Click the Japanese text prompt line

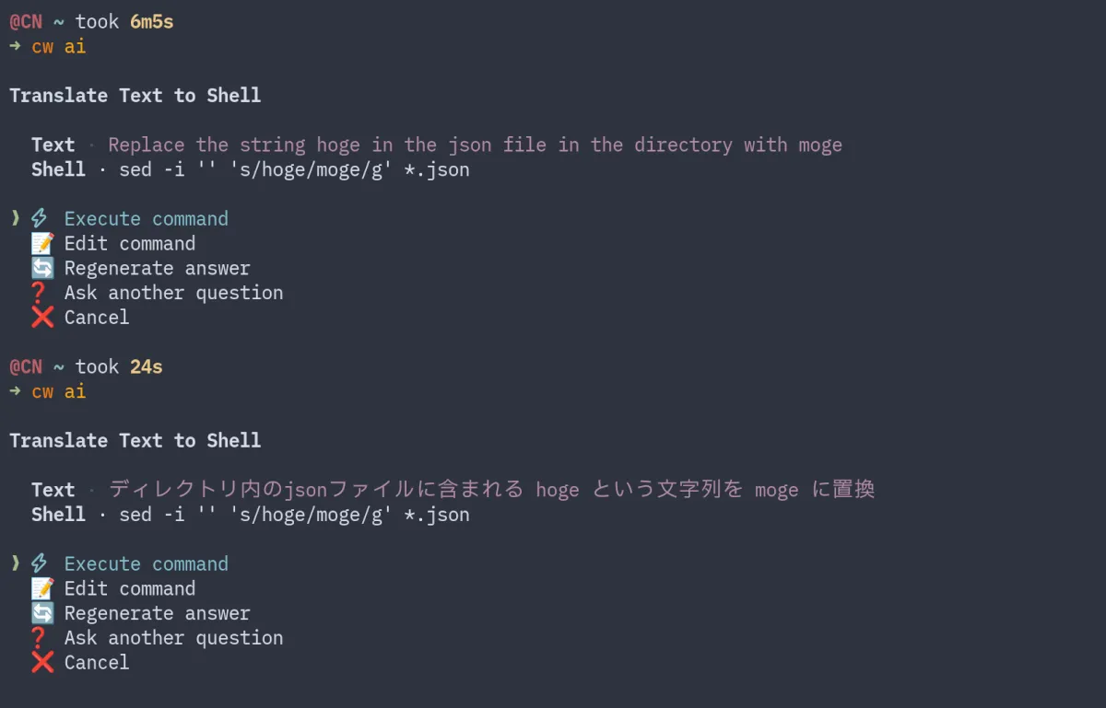491,489
